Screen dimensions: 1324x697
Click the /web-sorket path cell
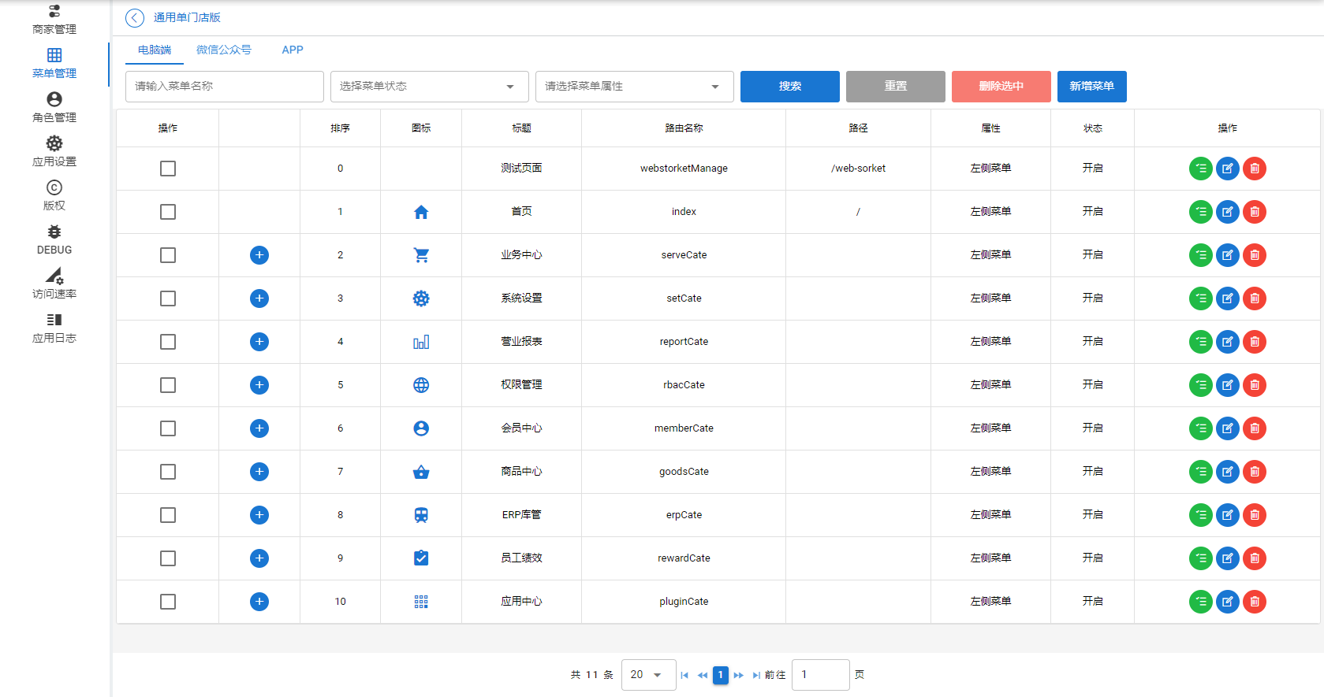(x=858, y=169)
